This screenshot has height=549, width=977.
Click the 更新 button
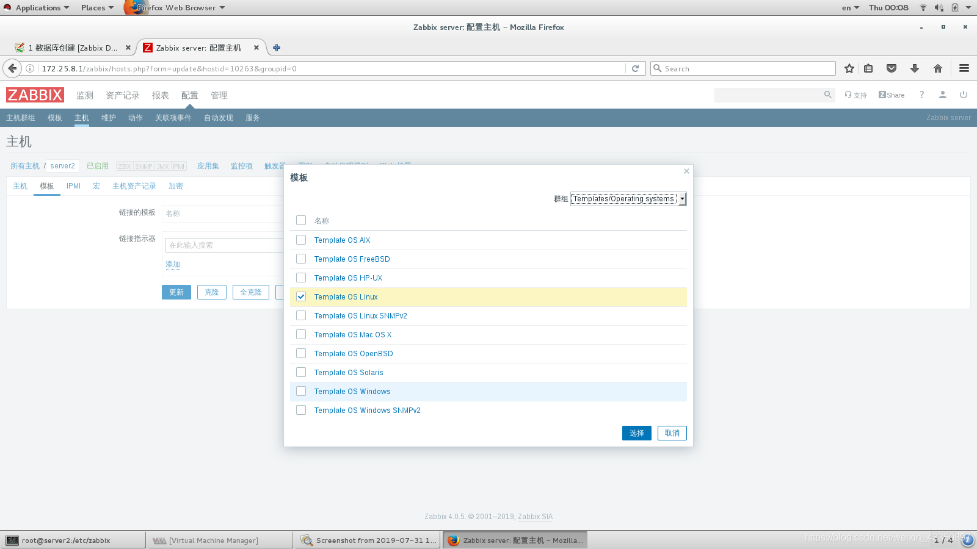click(176, 292)
